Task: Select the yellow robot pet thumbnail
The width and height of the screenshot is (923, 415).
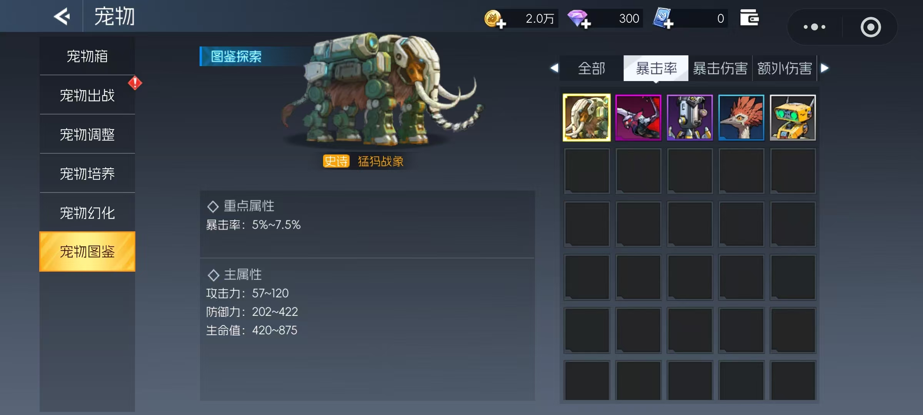Action: pos(793,118)
